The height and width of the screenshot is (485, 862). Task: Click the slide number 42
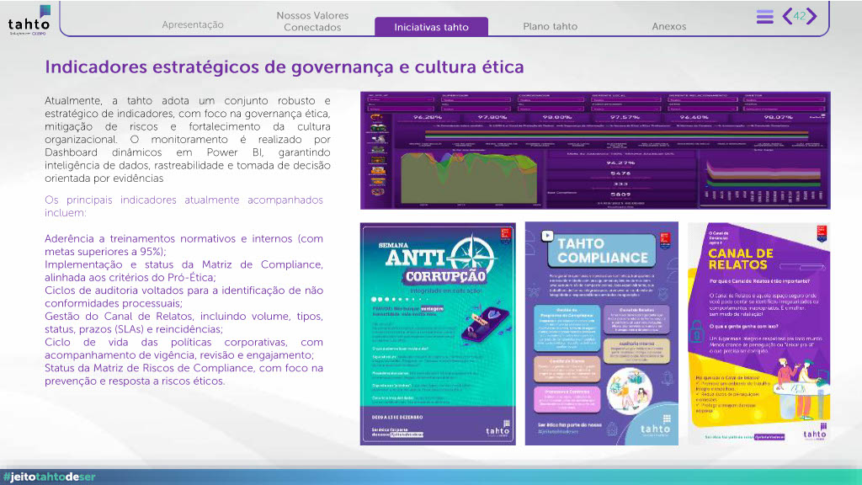pos(800,16)
